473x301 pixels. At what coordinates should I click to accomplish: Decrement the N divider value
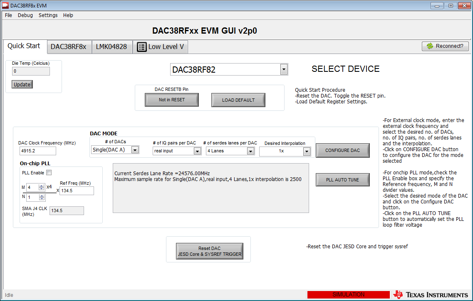coord(42,199)
